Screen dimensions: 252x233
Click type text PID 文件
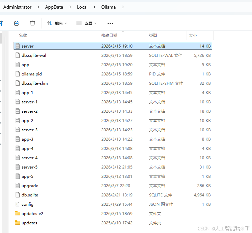tap(157, 74)
